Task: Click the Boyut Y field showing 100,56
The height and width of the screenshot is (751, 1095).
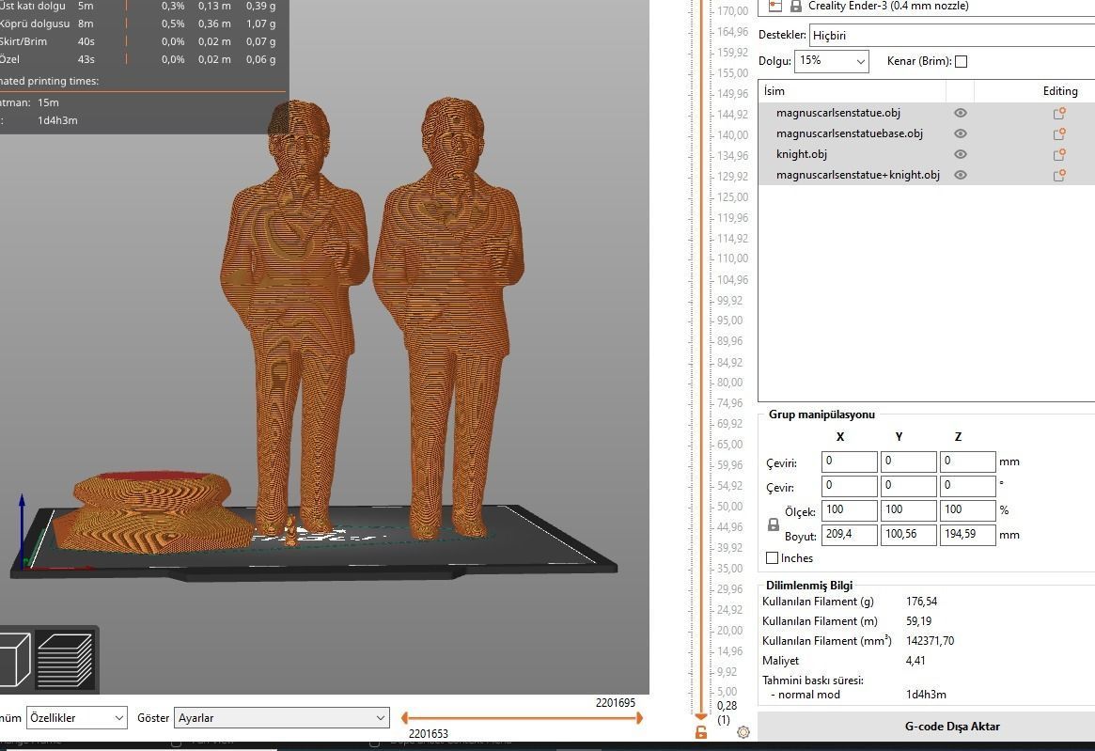Action: pos(909,535)
